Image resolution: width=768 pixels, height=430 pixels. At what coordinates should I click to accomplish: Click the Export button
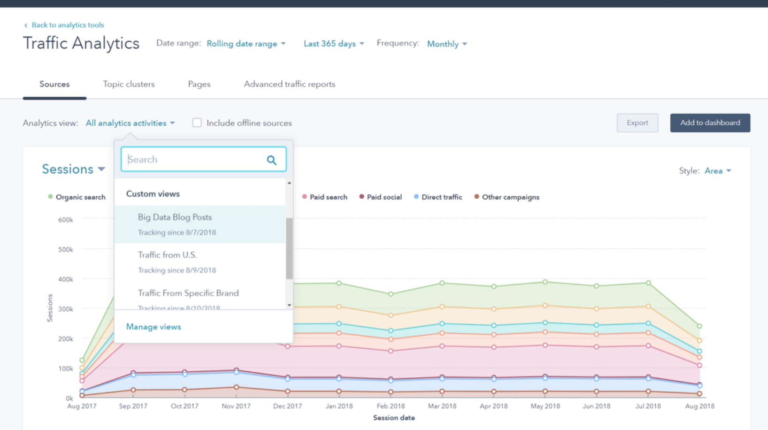pyautogui.click(x=637, y=123)
